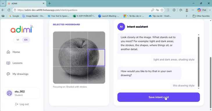
Task: Open Launch Meeting bookmark
Action: pyautogui.click(x=109, y=16)
